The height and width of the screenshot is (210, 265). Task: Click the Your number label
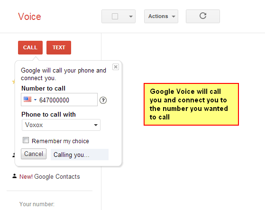click(x=37, y=204)
